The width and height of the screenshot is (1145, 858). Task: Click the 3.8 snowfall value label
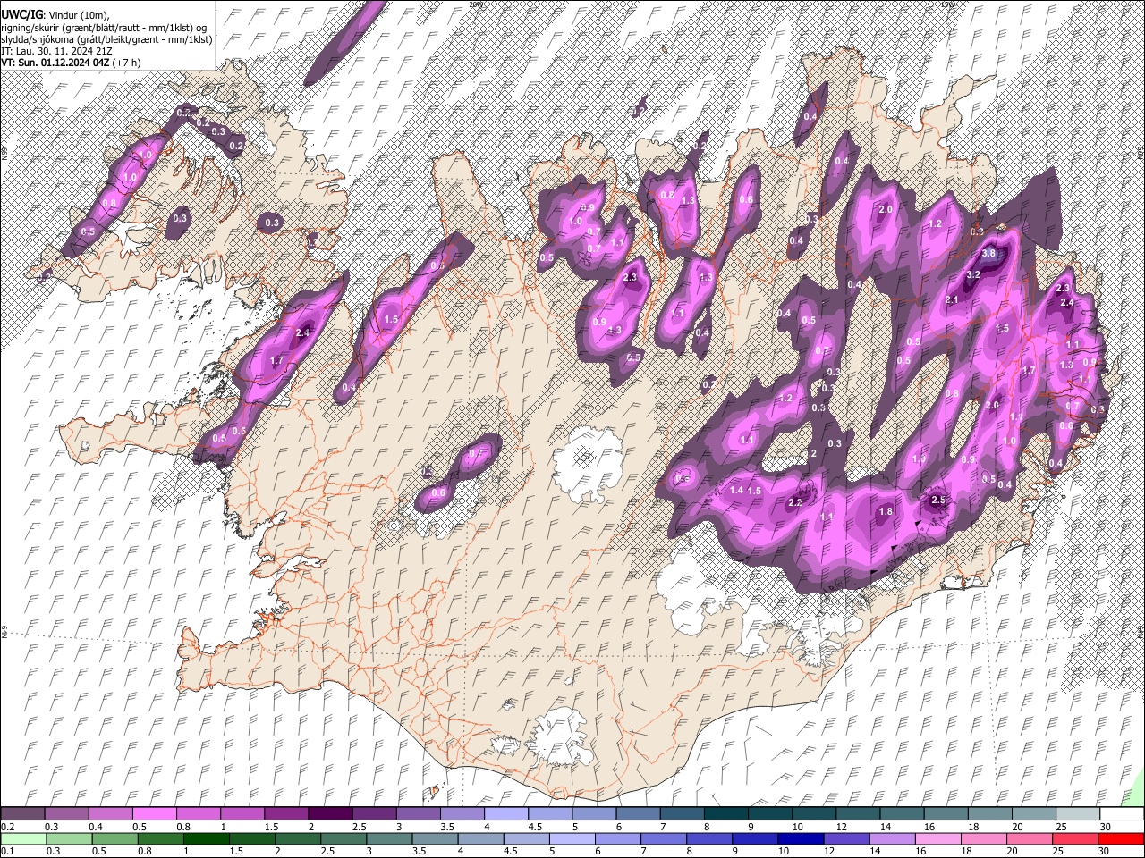[988, 254]
